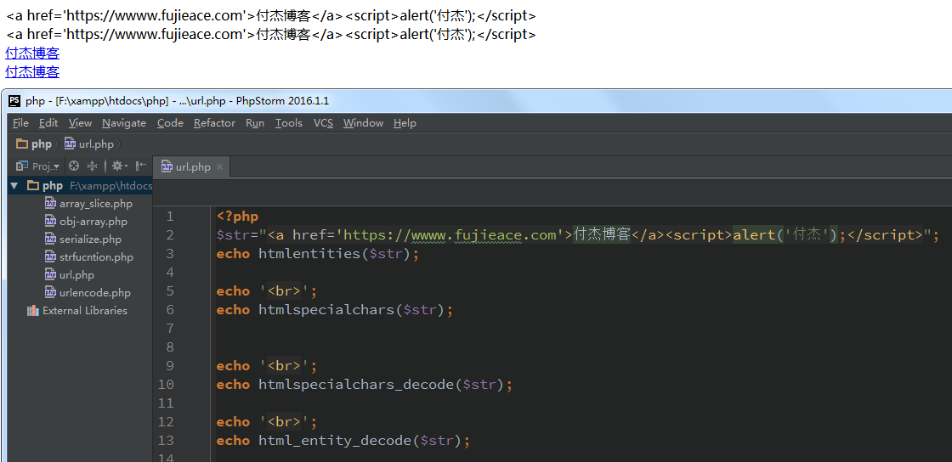Click the PhpStorm window title text
Screen dimensions: 952x462
click(178, 101)
